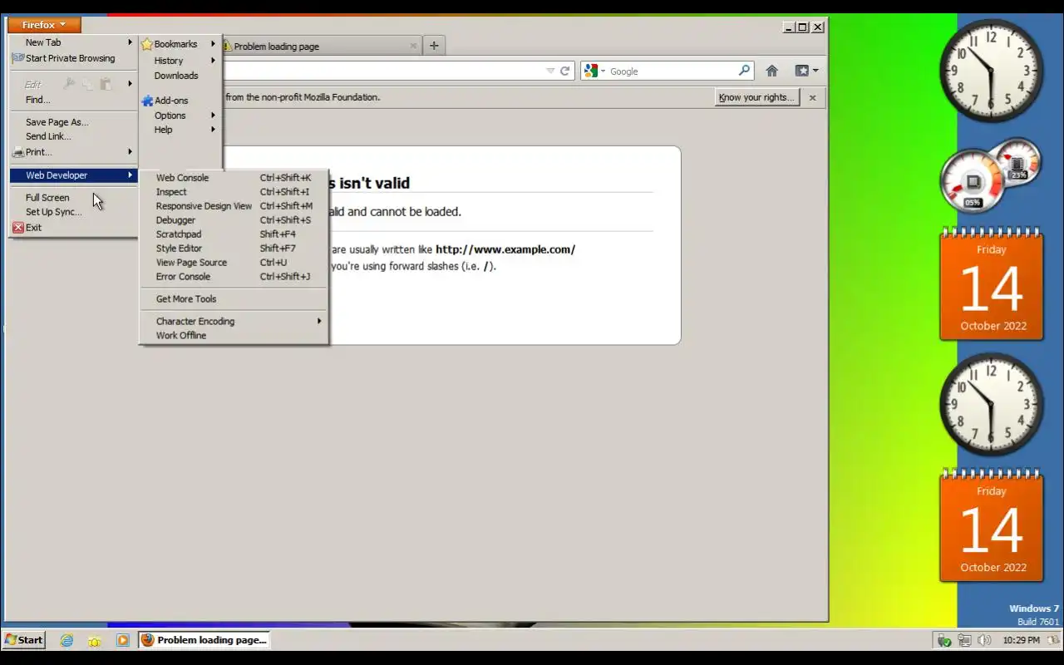Open Error Console
The image size is (1064, 665).
tap(234, 277)
